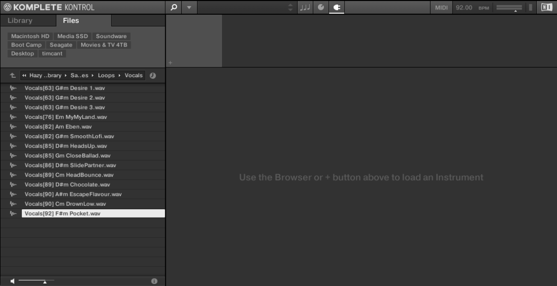The width and height of the screenshot is (557, 286).
Task: Open the Desktop favorite location
Action: click(x=22, y=53)
